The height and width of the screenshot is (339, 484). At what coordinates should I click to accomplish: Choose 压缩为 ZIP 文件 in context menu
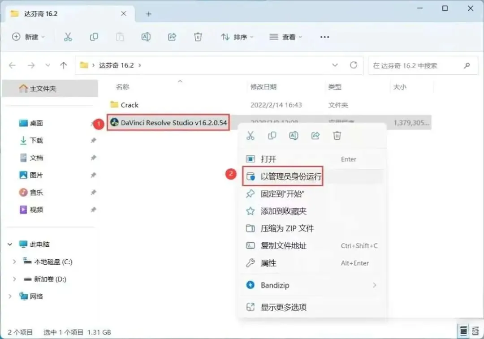[312, 228]
